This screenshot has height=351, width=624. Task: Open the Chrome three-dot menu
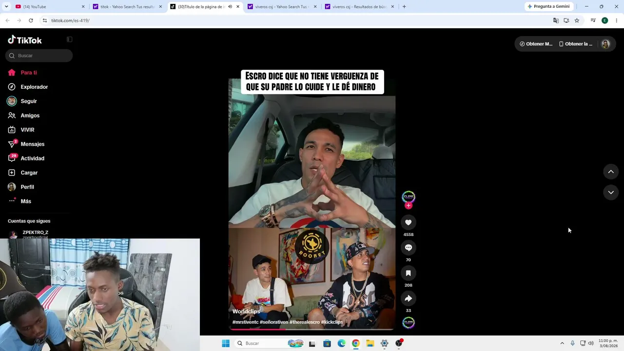(x=617, y=20)
